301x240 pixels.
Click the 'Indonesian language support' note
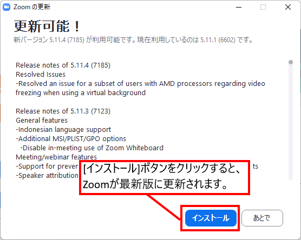(63, 130)
